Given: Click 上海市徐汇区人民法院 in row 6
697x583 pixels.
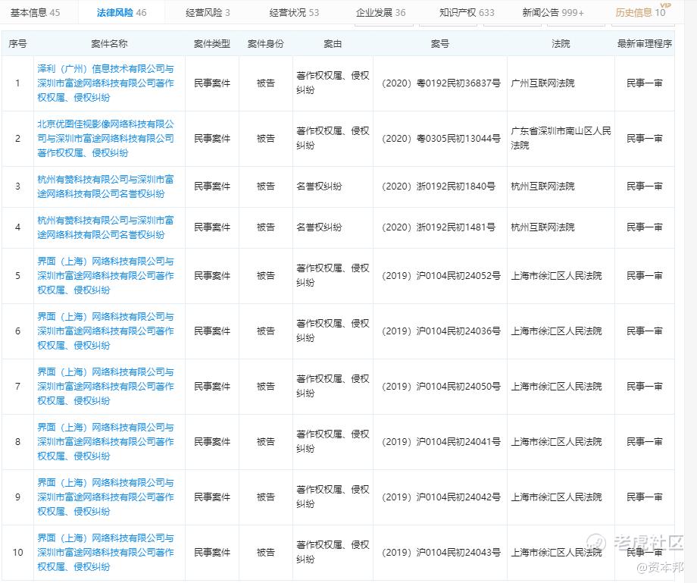Looking at the screenshot, I should click(x=556, y=331).
